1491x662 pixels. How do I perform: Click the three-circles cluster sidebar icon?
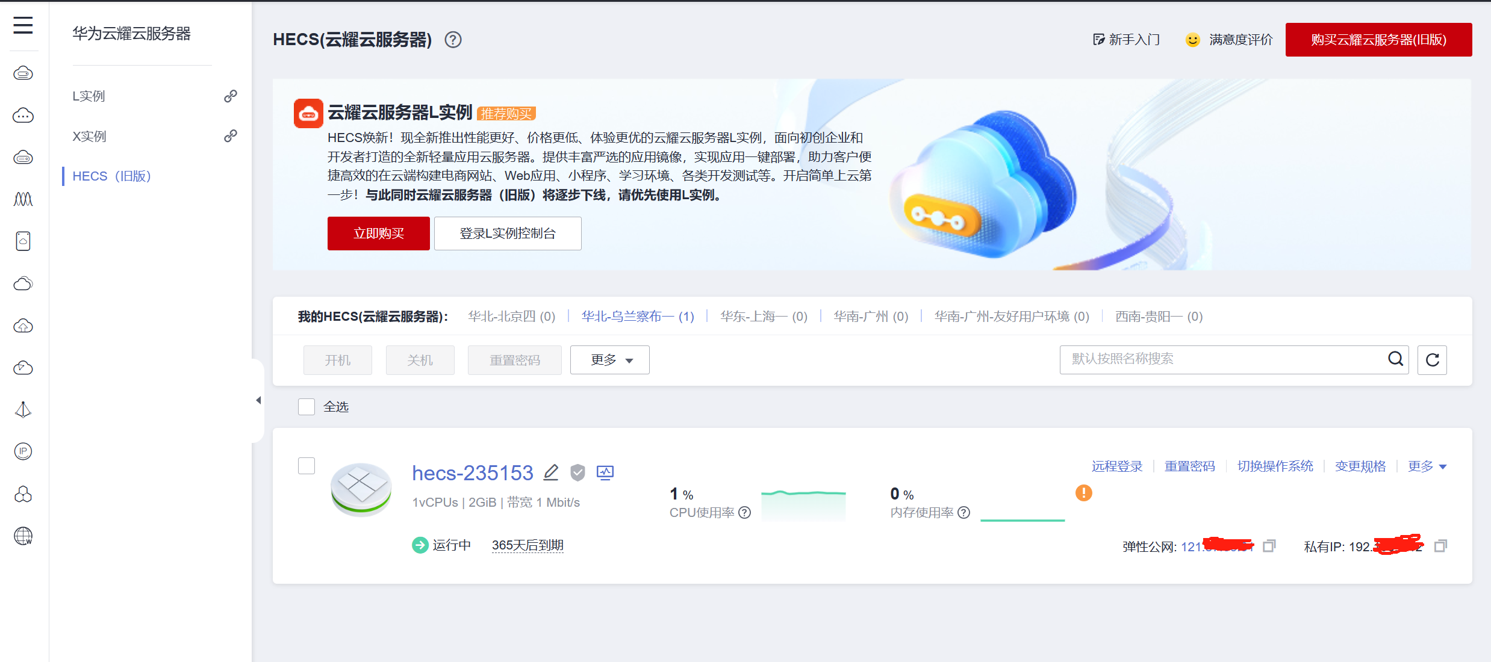(x=23, y=494)
